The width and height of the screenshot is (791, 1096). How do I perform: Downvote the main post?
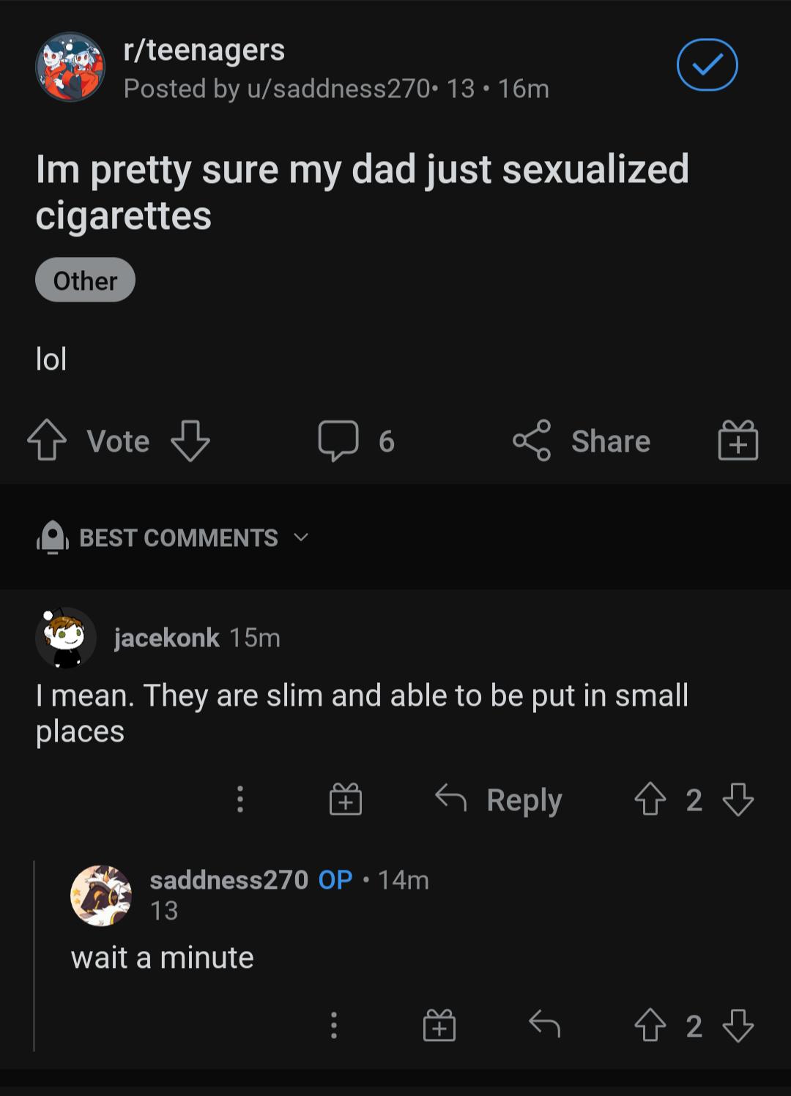click(x=190, y=440)
